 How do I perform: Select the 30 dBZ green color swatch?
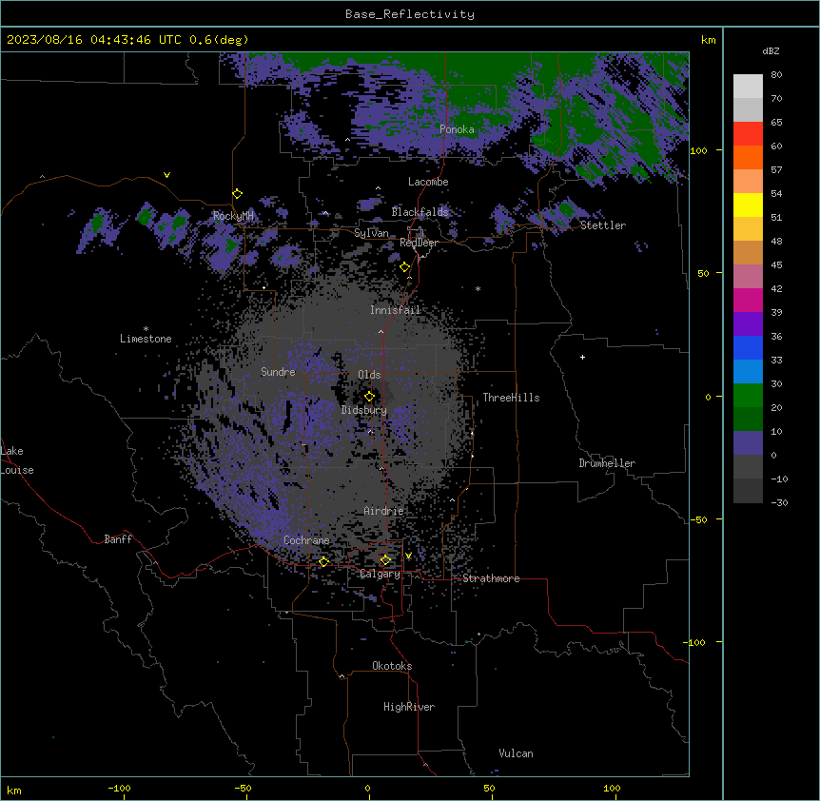point(748,396)
